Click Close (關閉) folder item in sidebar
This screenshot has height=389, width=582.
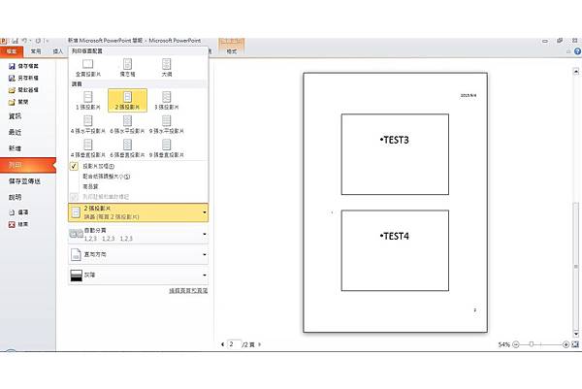(18, 102)
